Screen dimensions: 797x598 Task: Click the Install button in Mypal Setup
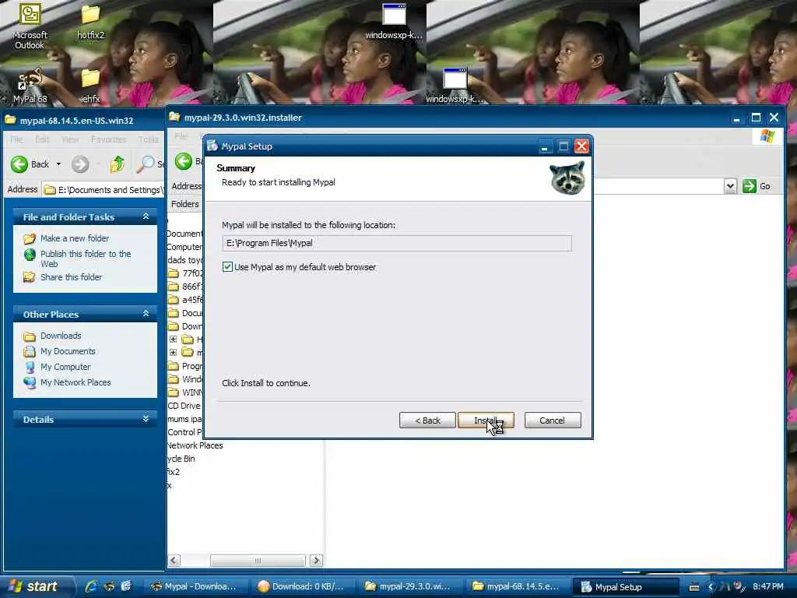486,420
